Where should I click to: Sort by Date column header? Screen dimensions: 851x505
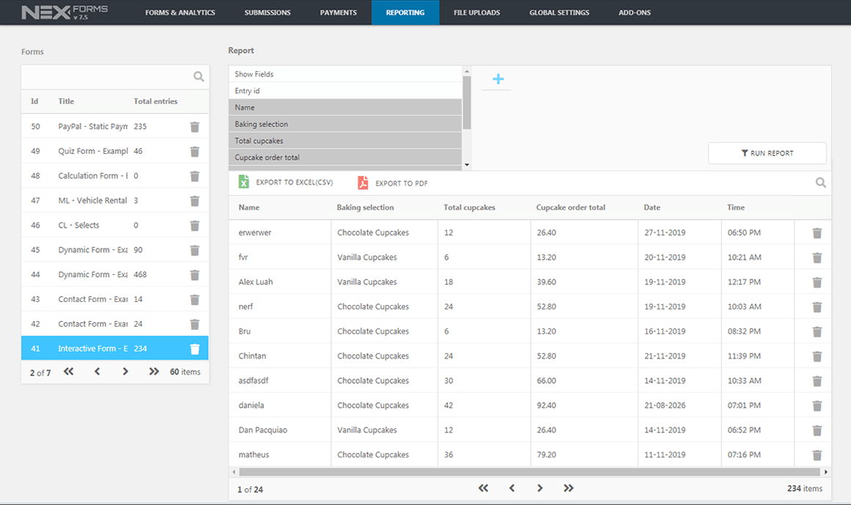652,207
